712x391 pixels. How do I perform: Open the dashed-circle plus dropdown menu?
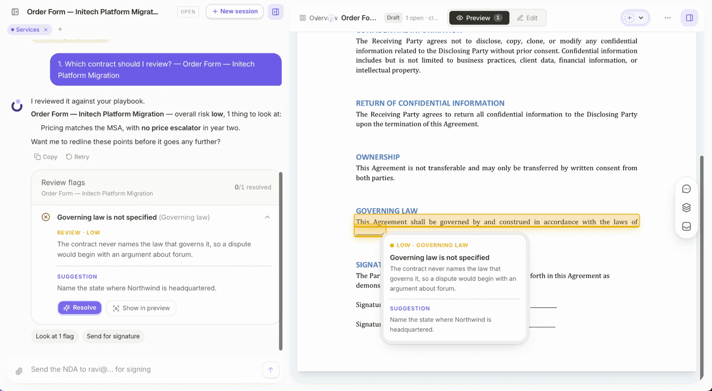click(x=635, y=18)
